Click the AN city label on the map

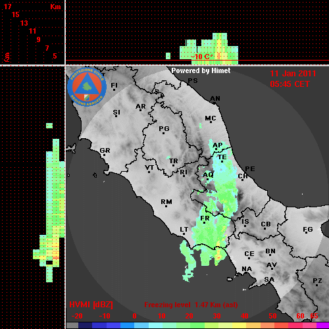(x=215, y=99)
